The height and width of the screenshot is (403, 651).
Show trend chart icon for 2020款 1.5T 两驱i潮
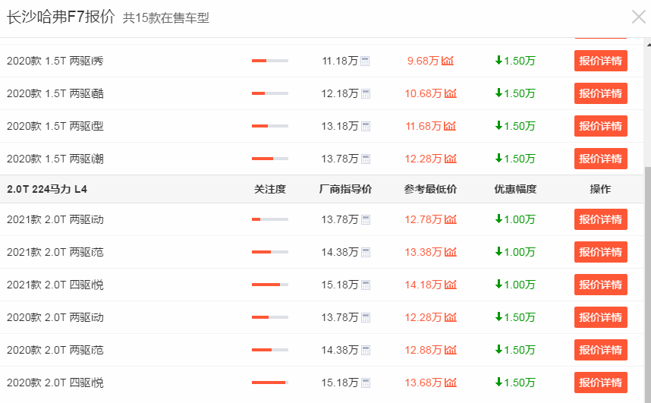click(451, 159)
